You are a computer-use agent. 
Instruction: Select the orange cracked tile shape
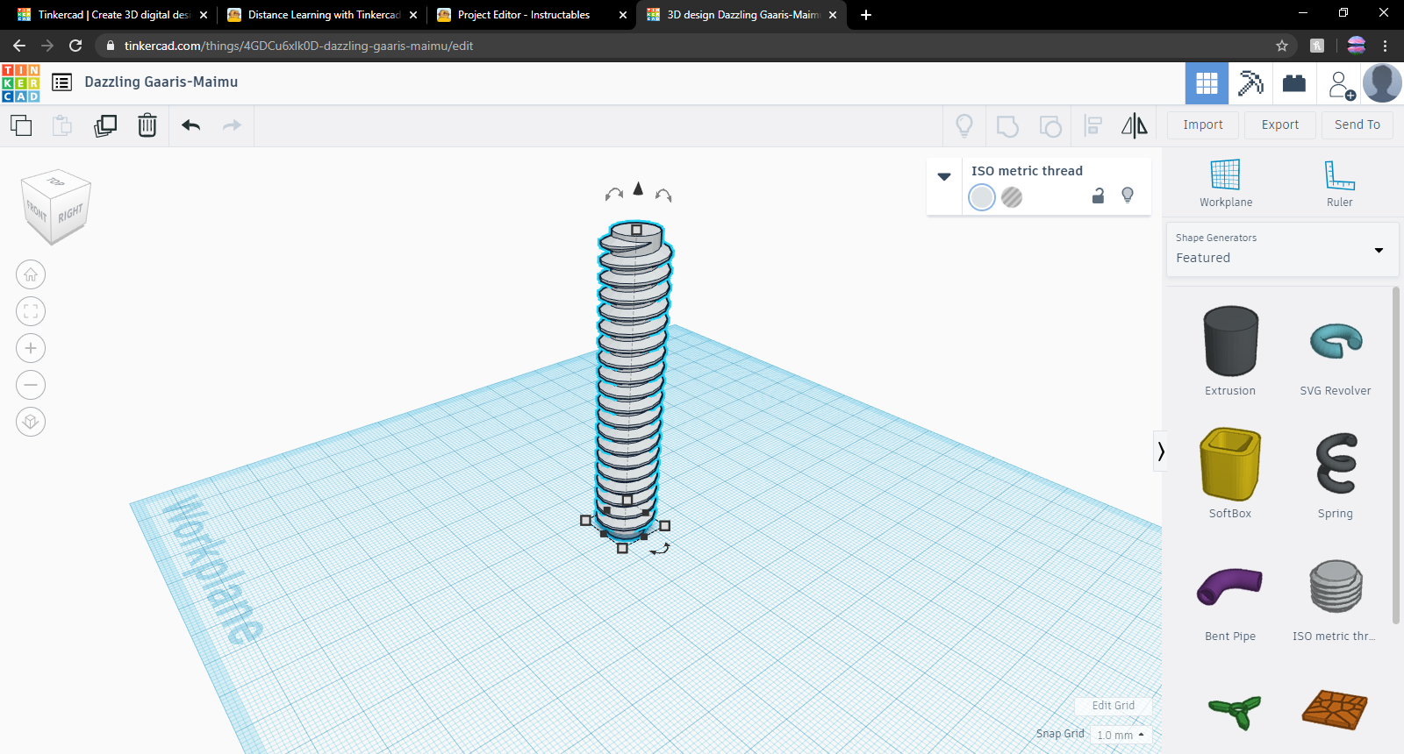tap(1336, 709)
